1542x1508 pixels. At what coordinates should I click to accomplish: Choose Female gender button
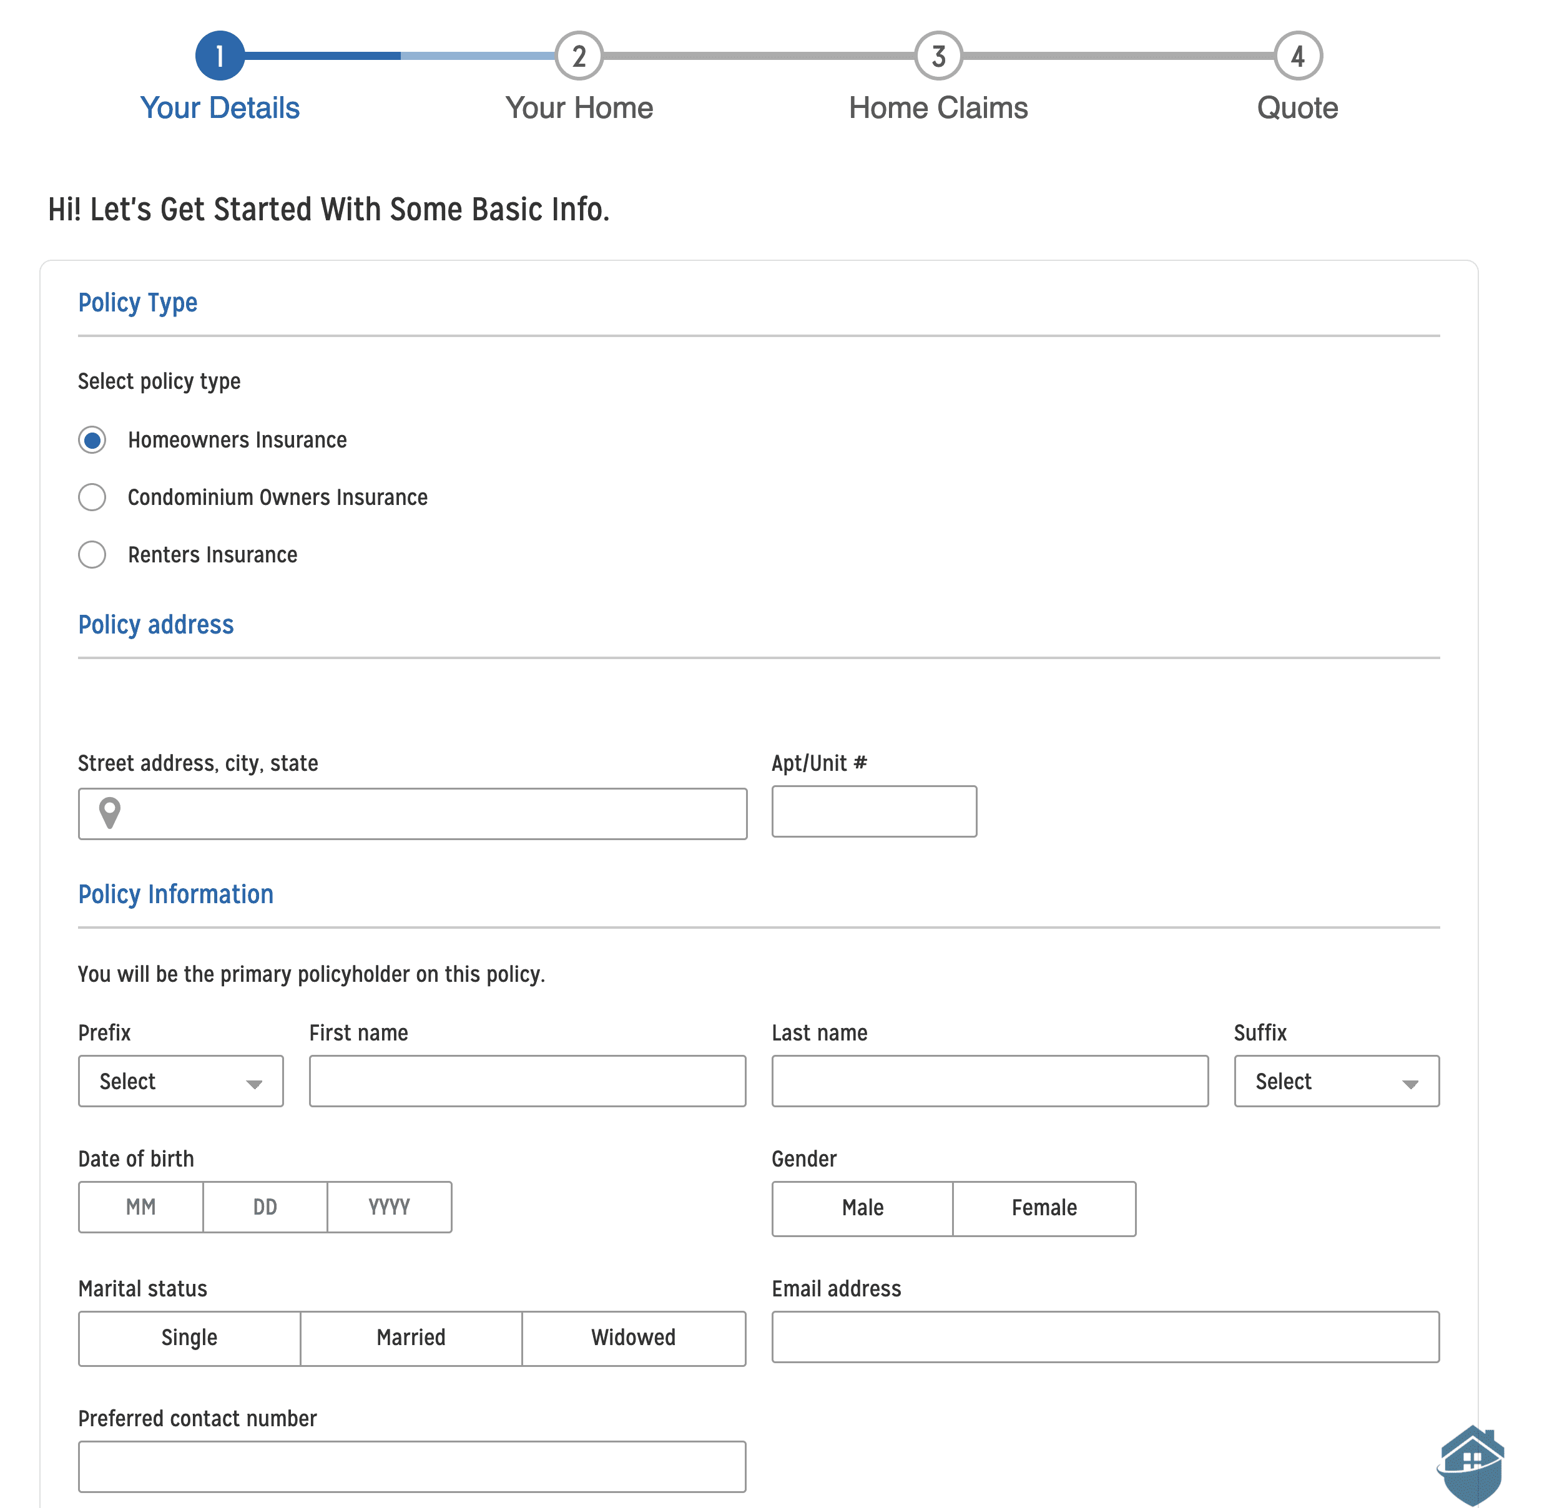pos(1044,1208)
